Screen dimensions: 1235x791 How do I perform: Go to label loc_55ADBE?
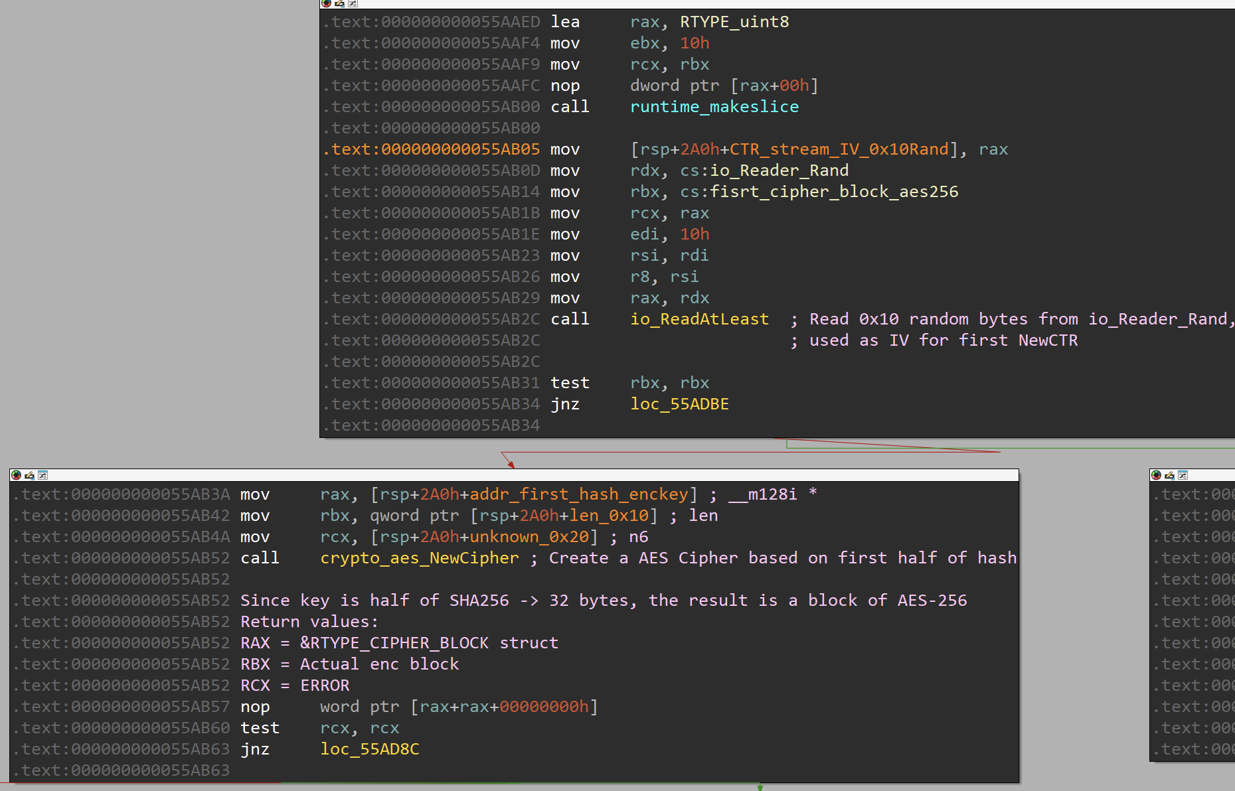click(679, 404)
